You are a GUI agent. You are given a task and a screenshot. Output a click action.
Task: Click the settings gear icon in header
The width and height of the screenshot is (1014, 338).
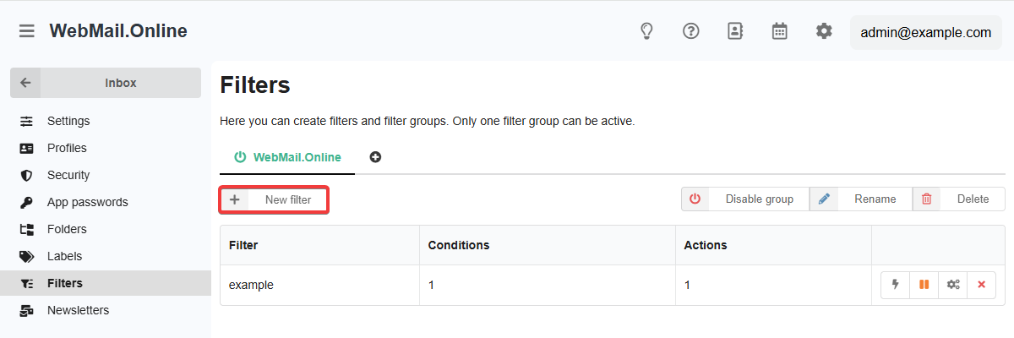[824, 31]
